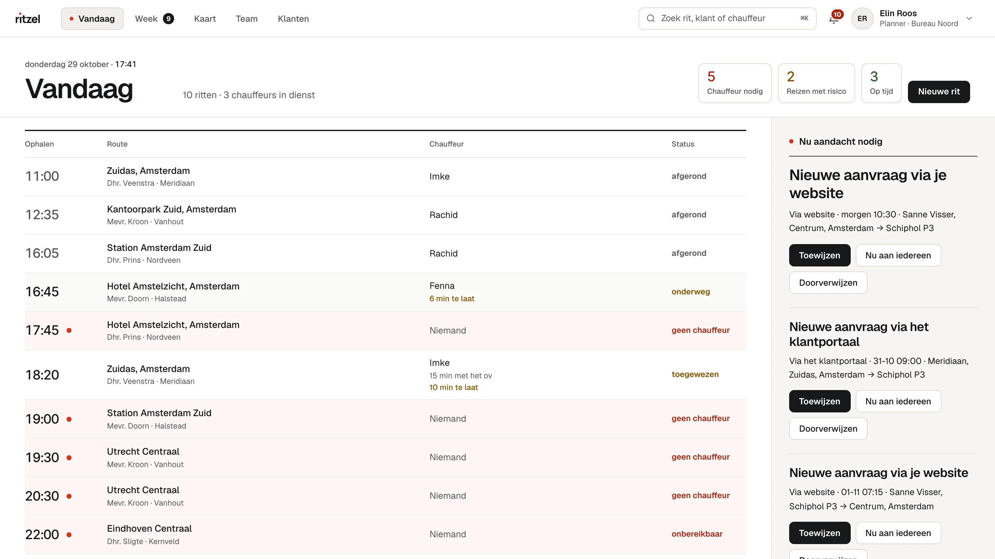995x559 pixels.
Task: Open the 11:00 Zuidas, Amsterdam ride
Action: (385, 177)
